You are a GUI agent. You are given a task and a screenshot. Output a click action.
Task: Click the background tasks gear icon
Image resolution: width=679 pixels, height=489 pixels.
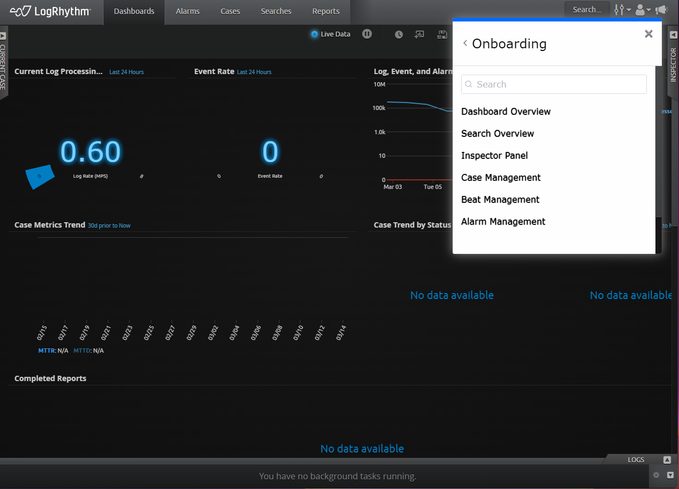[656, 475]
